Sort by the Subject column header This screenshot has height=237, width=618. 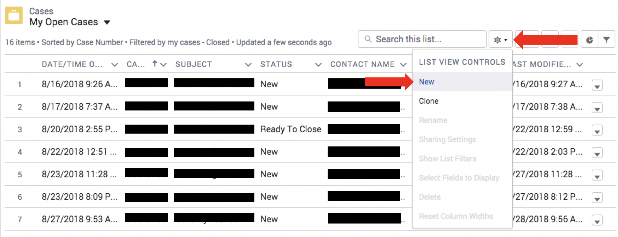point(193,64)
